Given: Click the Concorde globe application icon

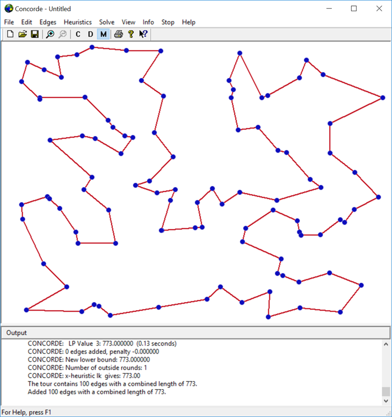Looking at the screenshot, I should point(9,9).
